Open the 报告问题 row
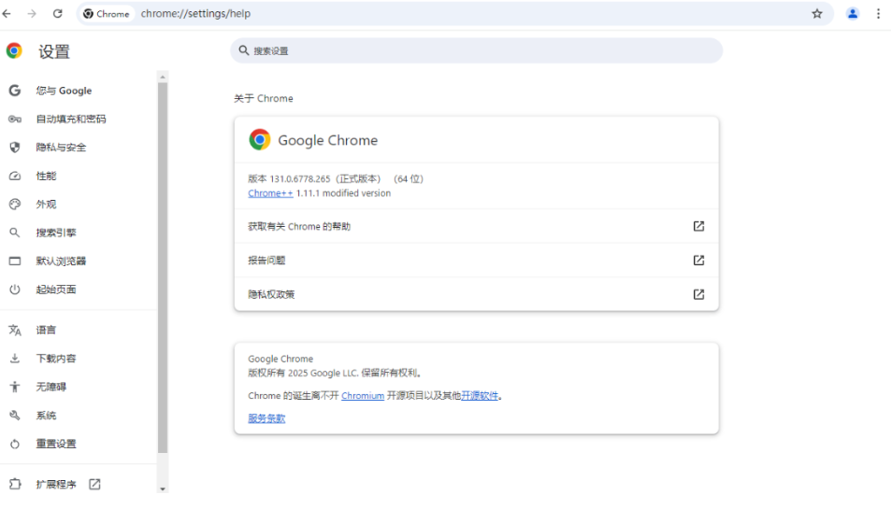The image size is (891, 509). click(476, 261)
